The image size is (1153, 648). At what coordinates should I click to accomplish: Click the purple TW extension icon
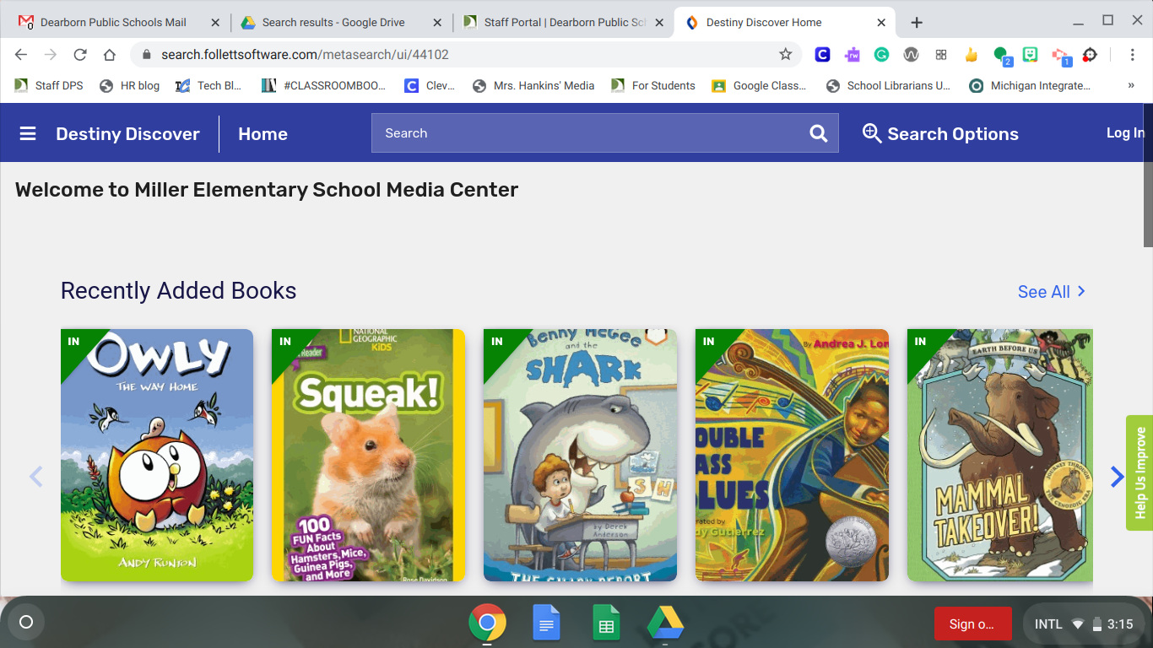pyautogui.click(x=852, y=55)
